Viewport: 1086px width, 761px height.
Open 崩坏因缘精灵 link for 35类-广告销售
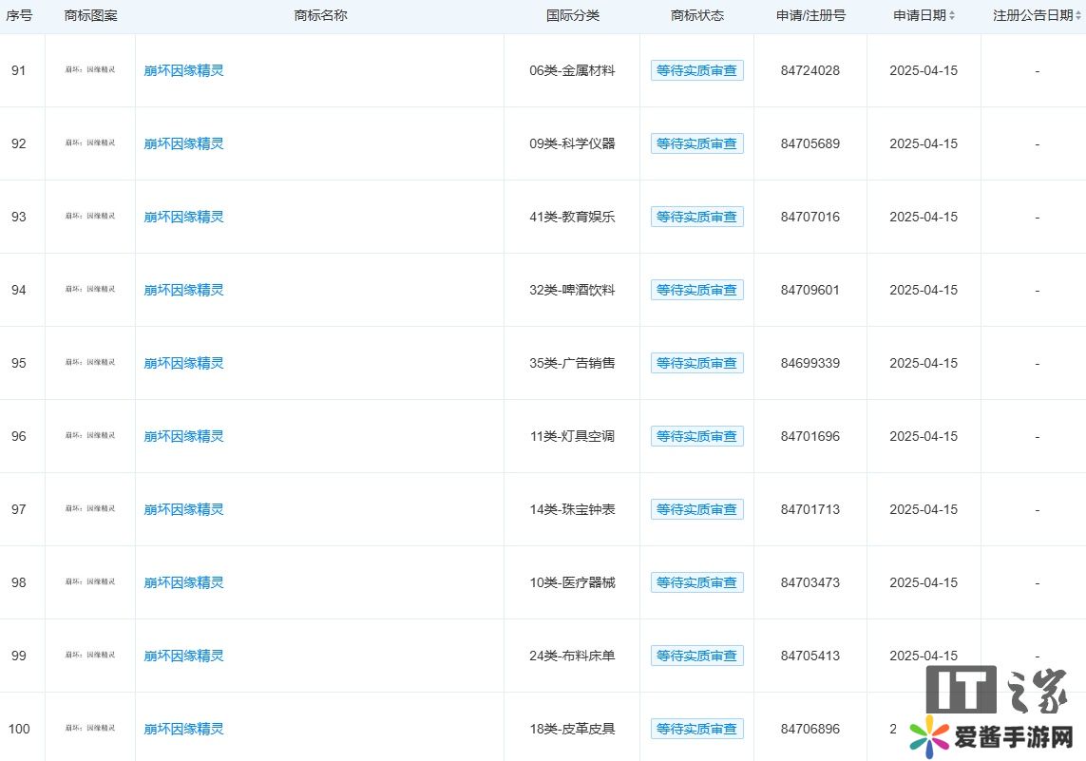click(184, 363)
